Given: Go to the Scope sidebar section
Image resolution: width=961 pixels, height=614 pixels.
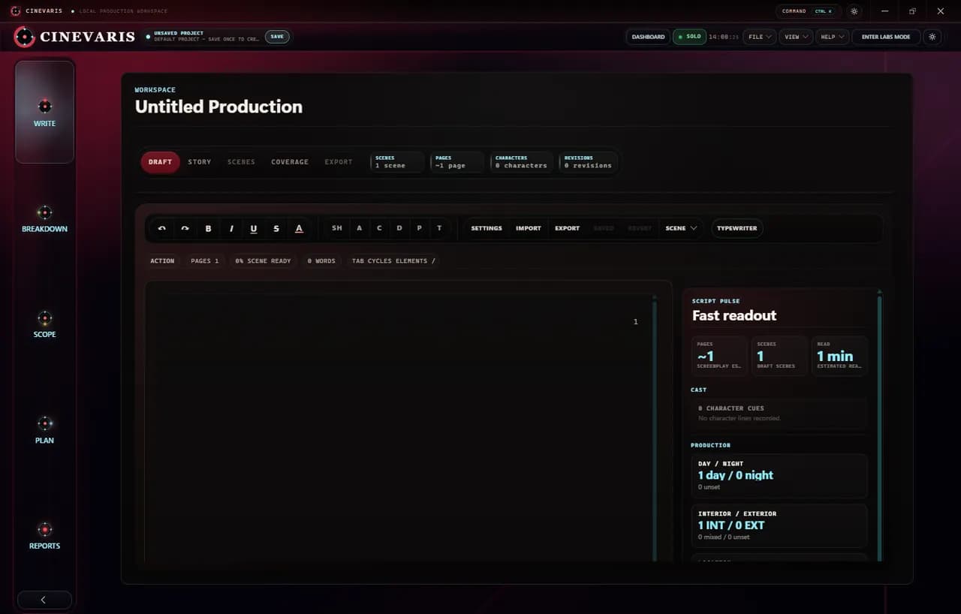Looking at the screenshot, I should 44,324.
